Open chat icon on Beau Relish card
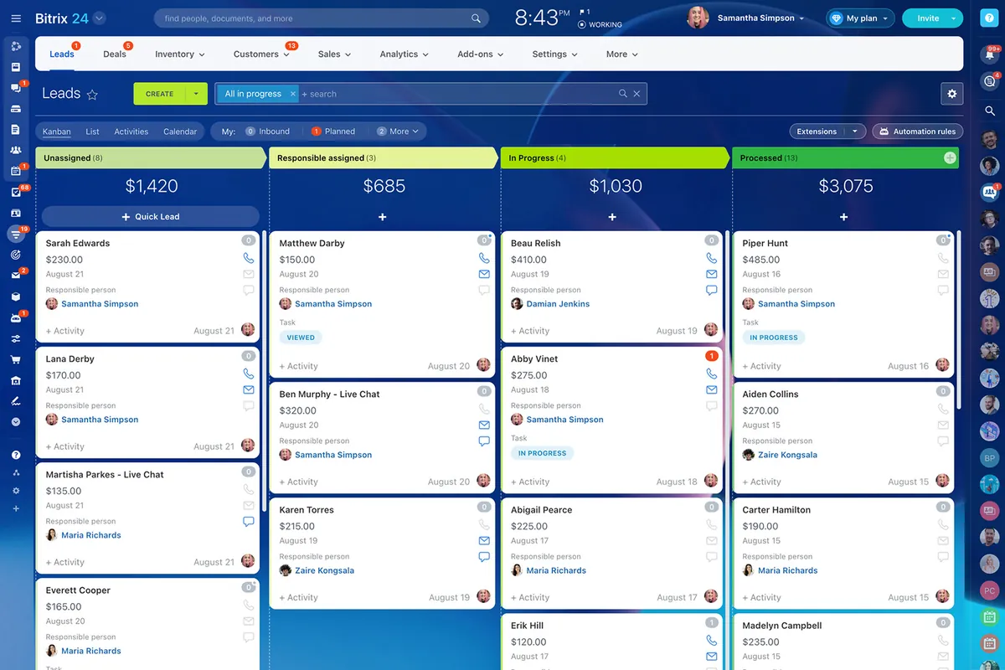The height and width of the screenshot is (670, 1005). point(711,291)
